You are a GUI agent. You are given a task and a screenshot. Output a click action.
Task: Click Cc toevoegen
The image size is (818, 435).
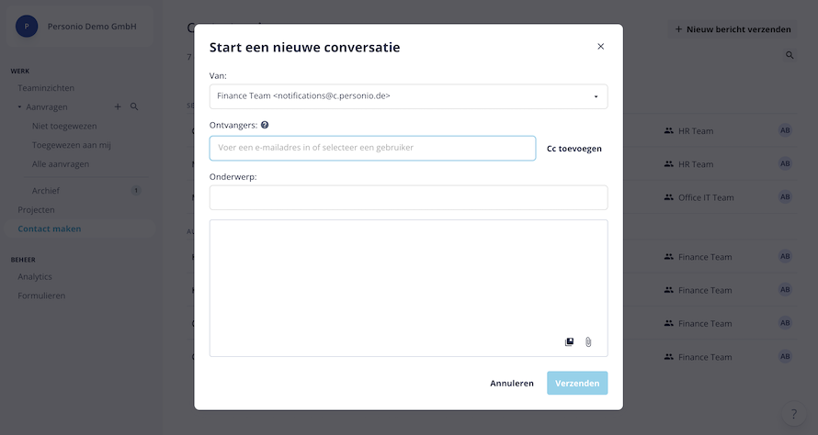point(574,149)
